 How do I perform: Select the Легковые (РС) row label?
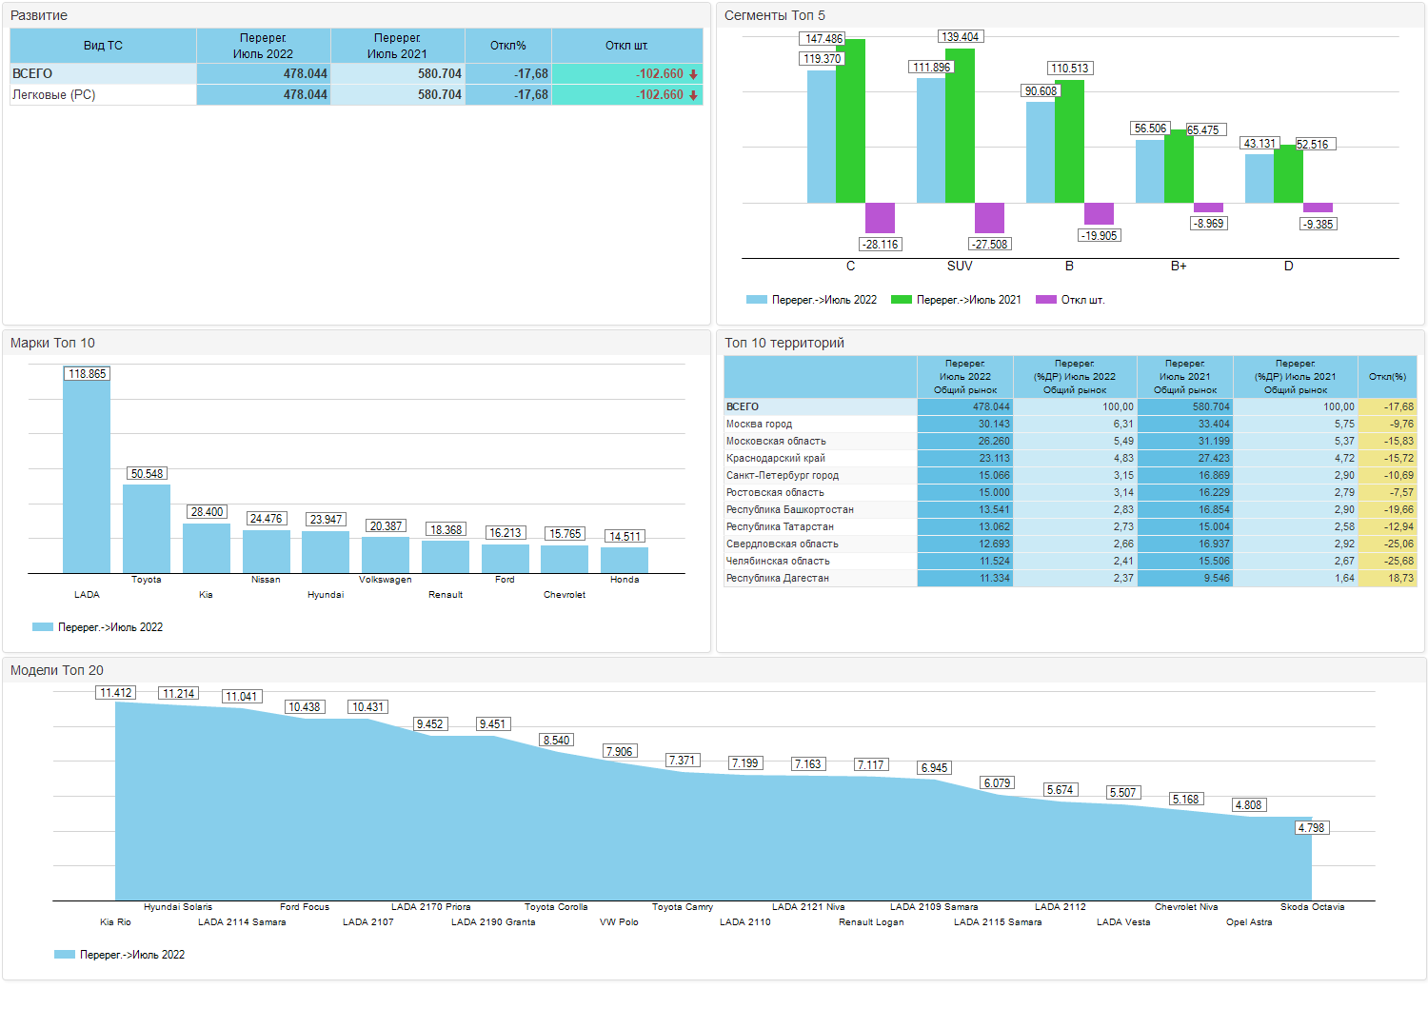coord(53,95)
